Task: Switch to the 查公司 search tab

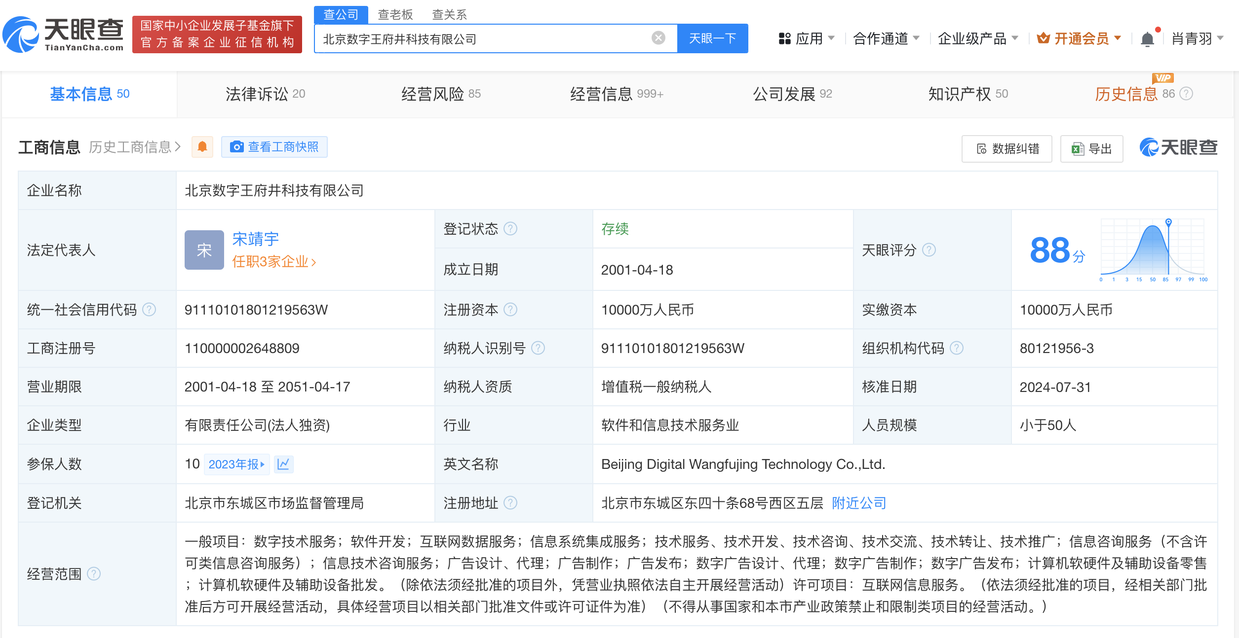Action: (341, 15)
